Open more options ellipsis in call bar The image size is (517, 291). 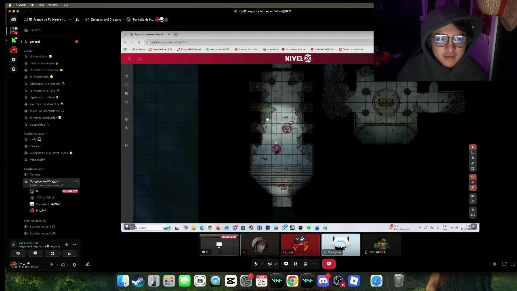pos(315,264)
